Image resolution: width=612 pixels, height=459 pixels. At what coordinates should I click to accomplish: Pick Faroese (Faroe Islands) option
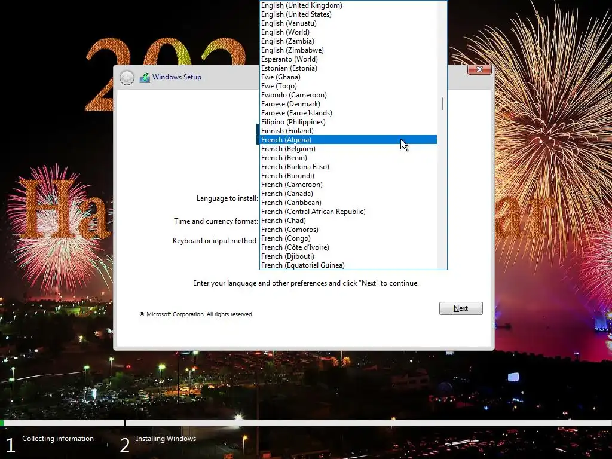pyautogui.click(x=348, y=113)
